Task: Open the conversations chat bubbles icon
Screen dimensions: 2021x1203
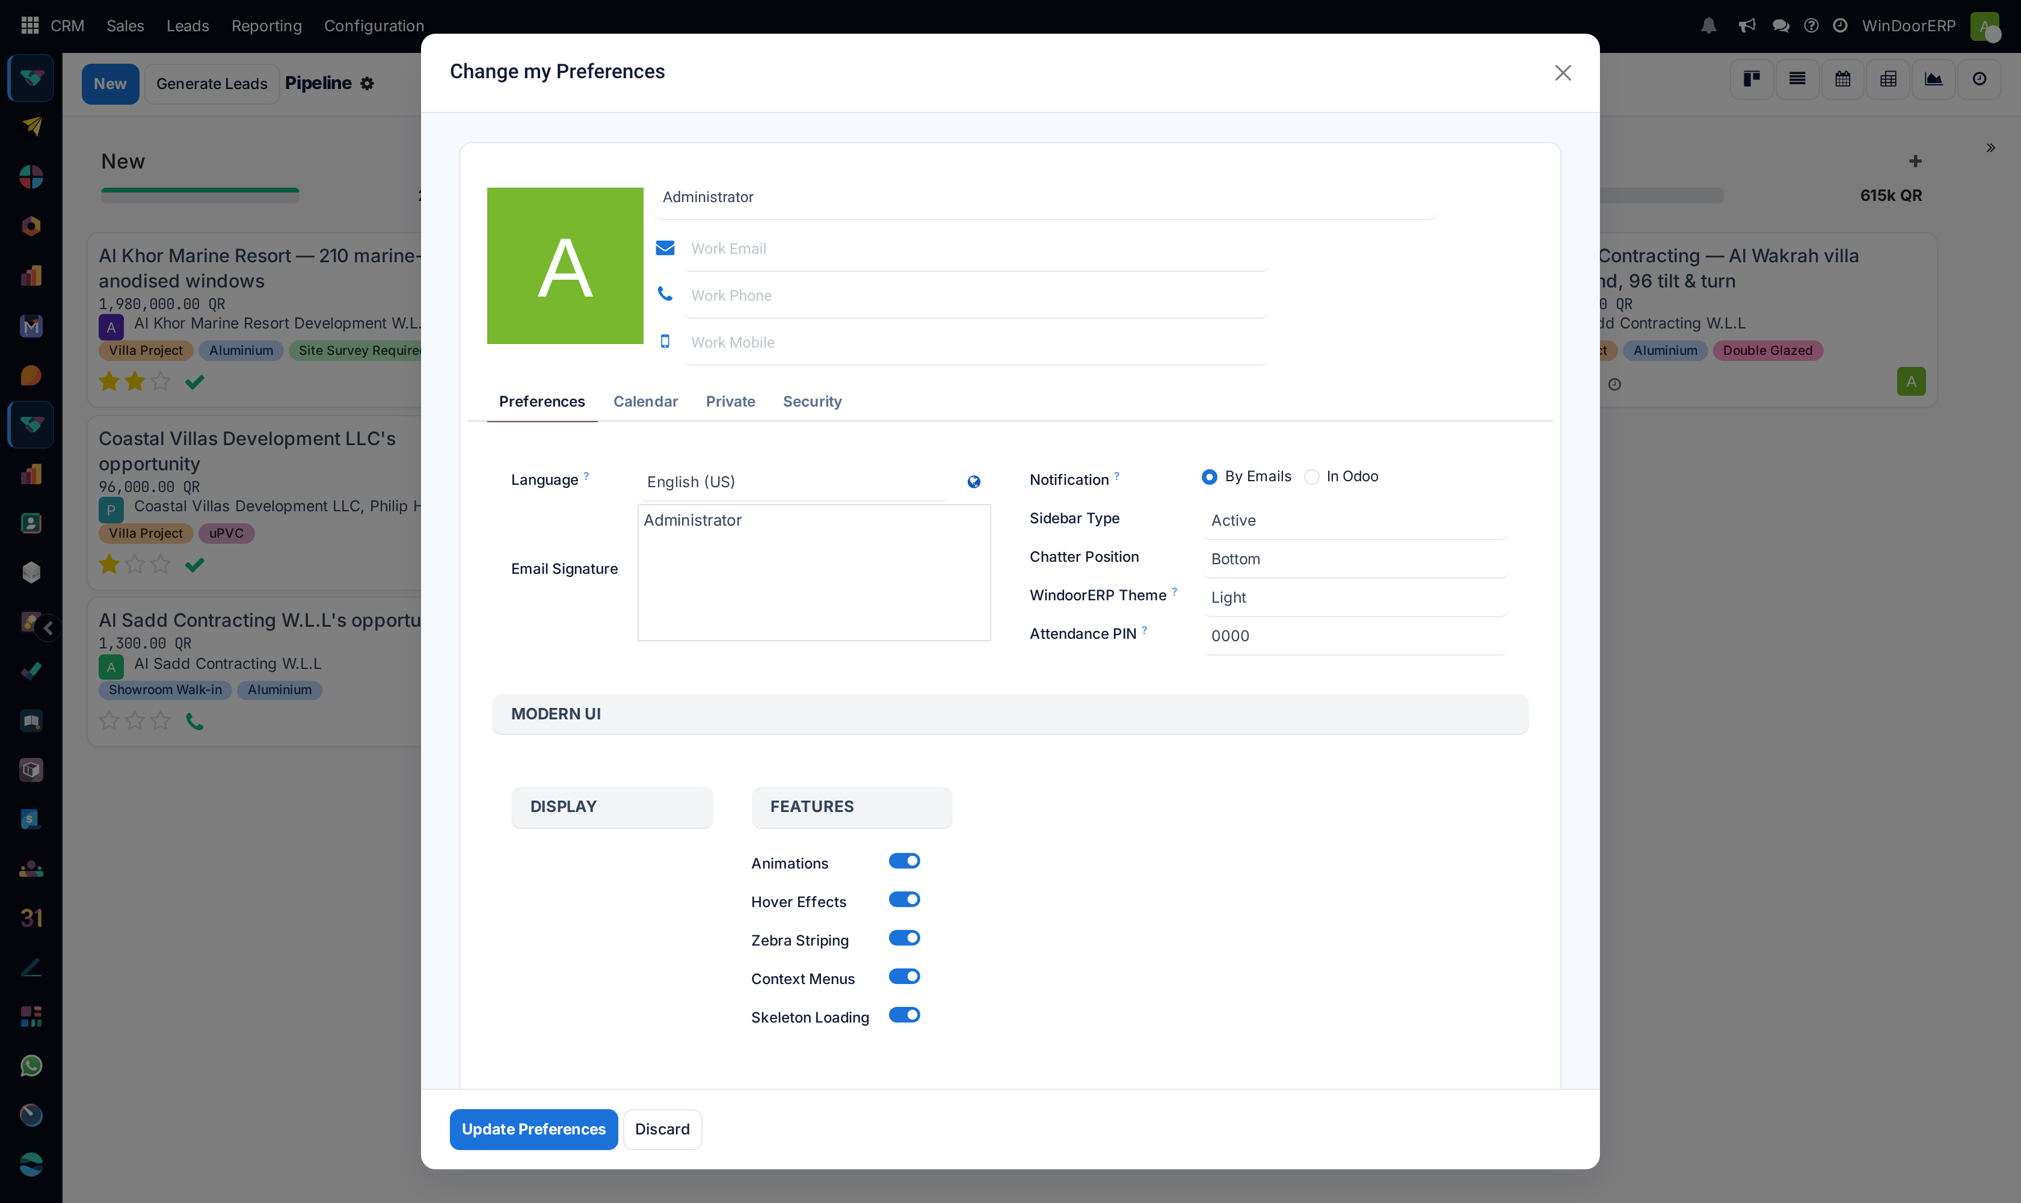Action: click(x=1780, y=25)
